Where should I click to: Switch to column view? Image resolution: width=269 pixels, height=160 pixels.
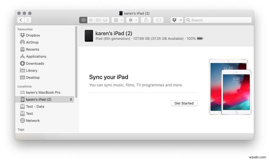pos(98,20)
